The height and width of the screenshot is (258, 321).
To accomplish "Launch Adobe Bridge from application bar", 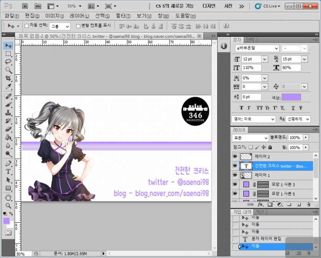I will (x=25, y=6).
